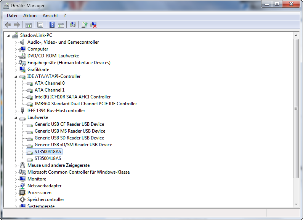
Task: Collapse the Laufwerke node
Action: [x=16, y=118]
